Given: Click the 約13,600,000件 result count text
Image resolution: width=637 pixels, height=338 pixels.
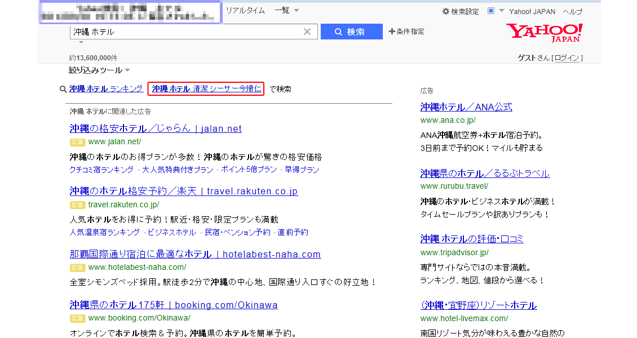Looking at the screenshot, I should point(93,58).
